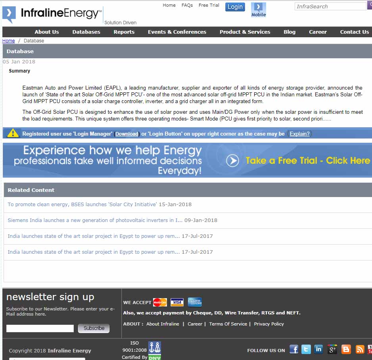Click the American Express payment icon
Image resolution: width=372 pixels, height=360 pixels.
195,302
